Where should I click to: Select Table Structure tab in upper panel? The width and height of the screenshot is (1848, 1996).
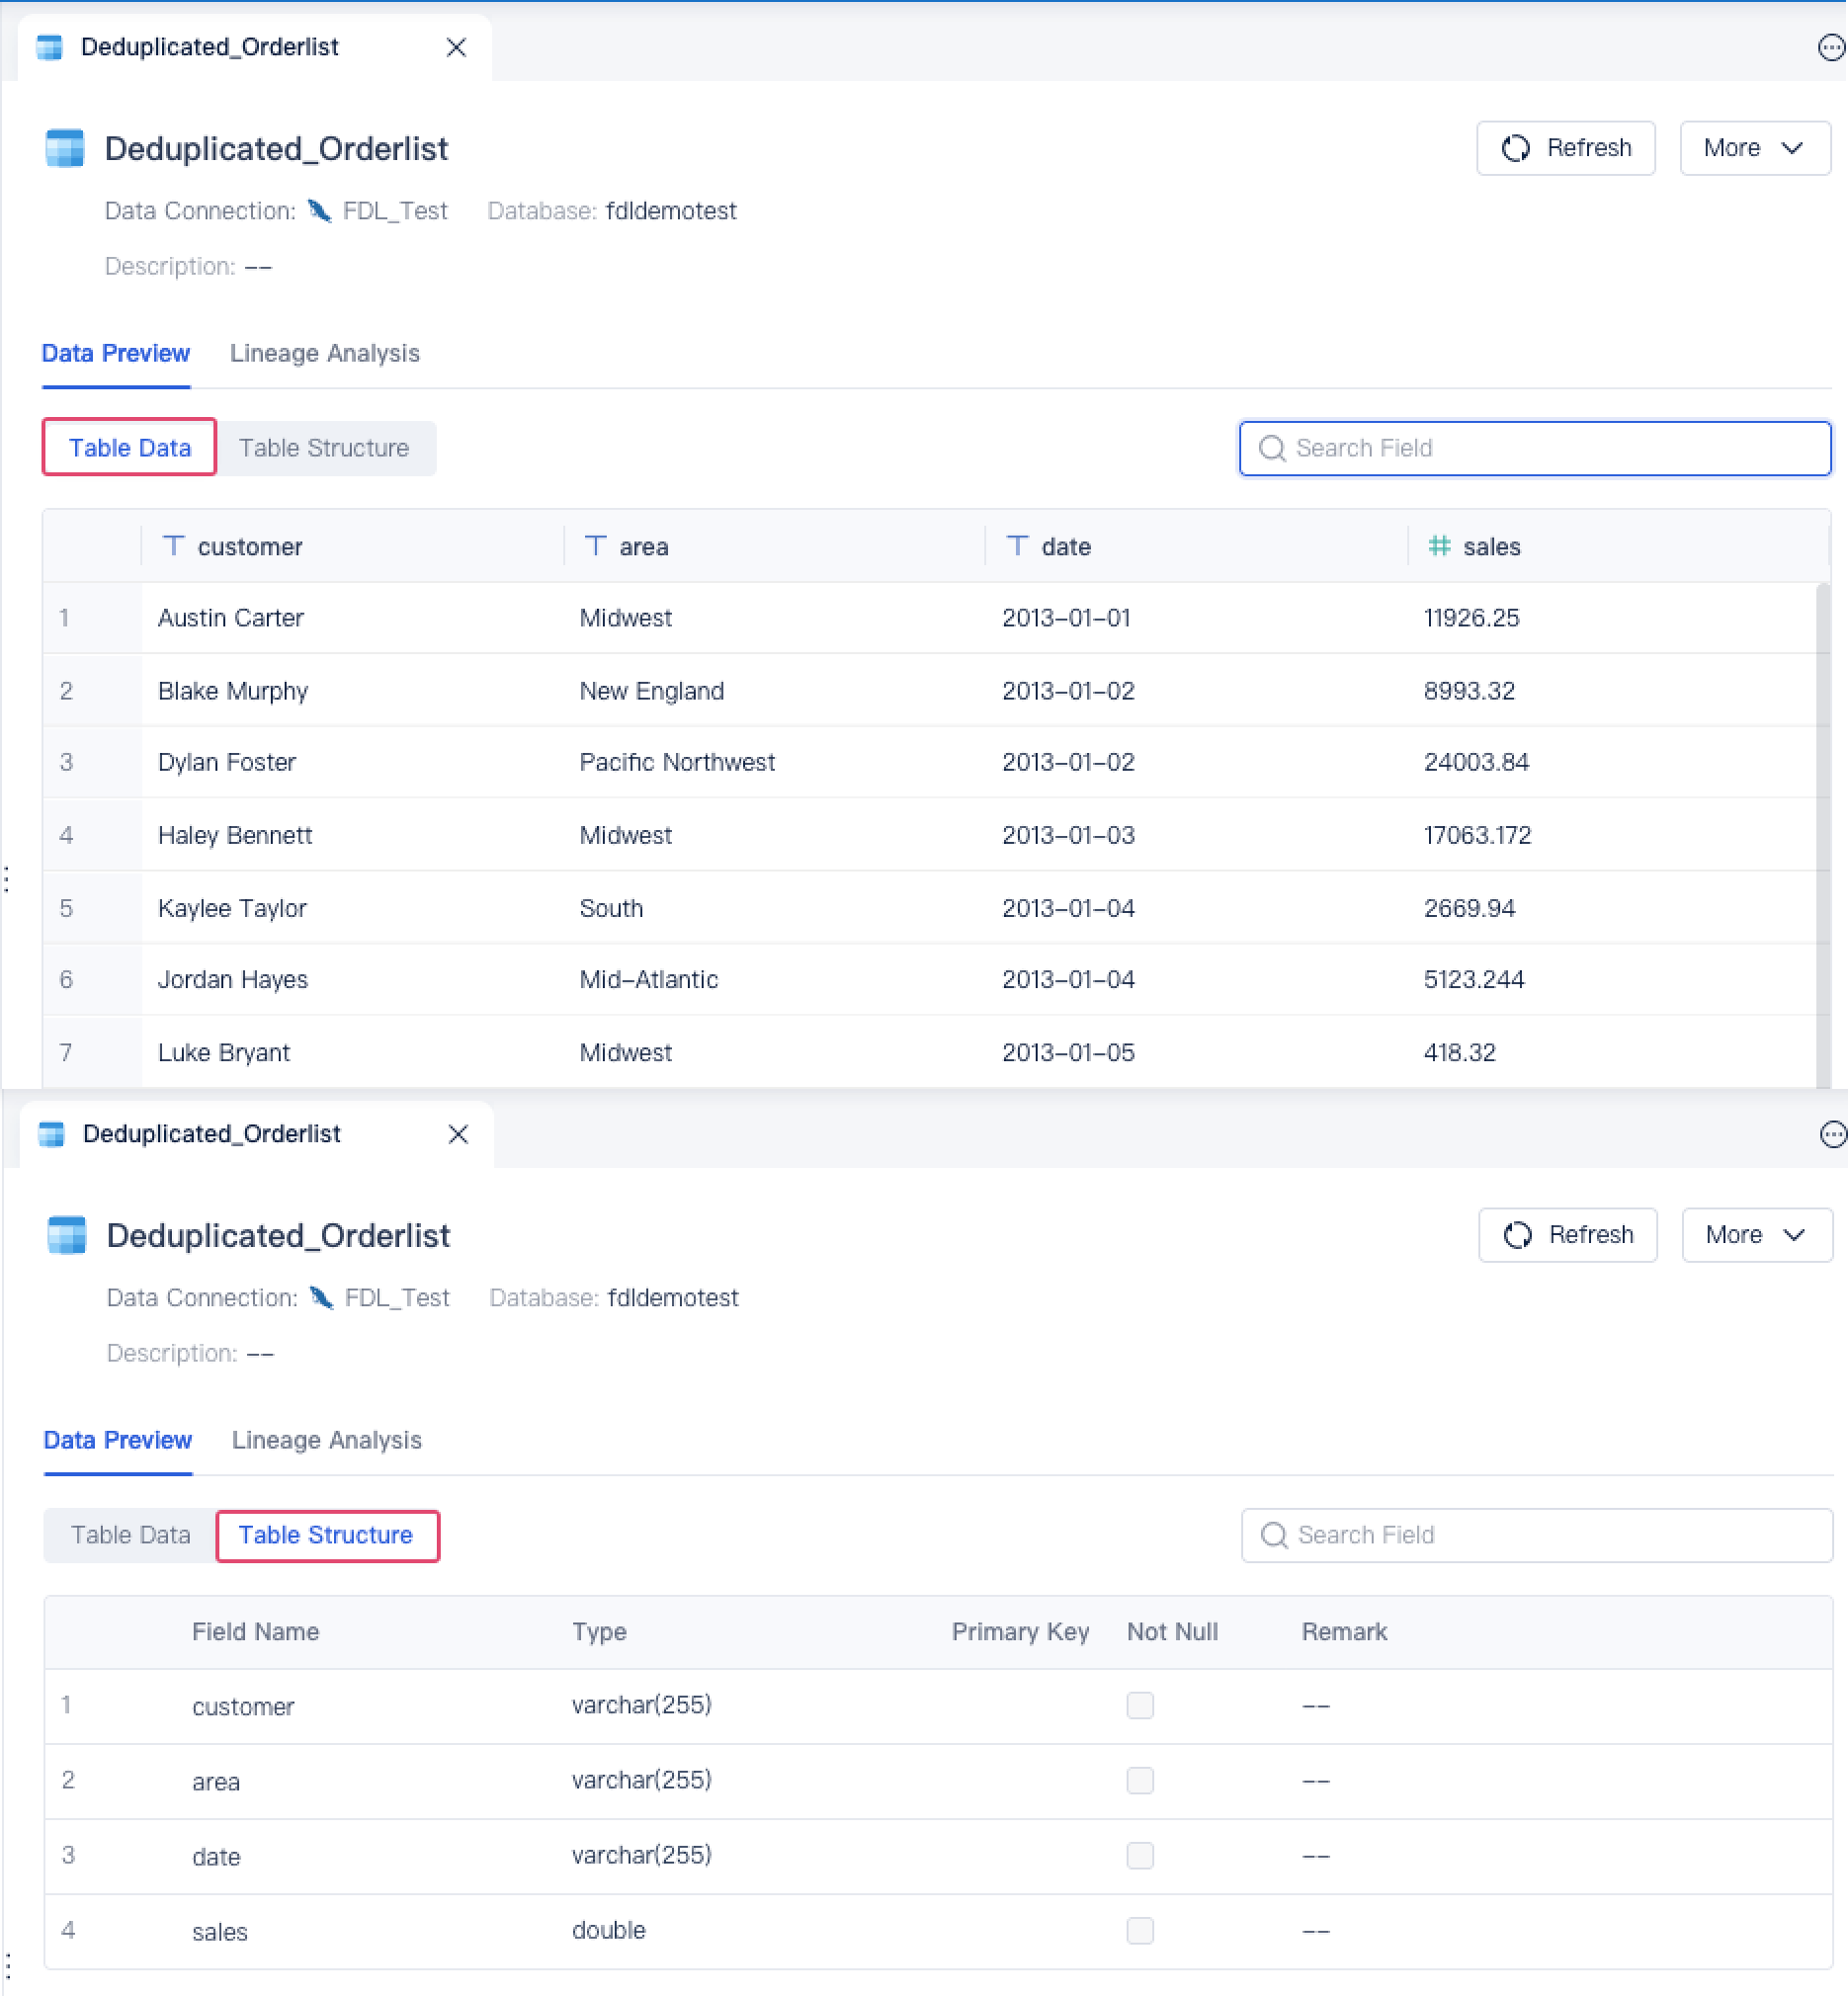tap(324, 448)
